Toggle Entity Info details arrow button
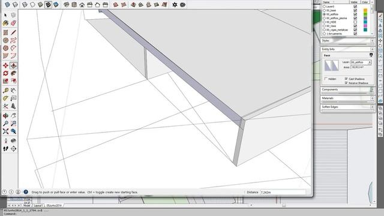Screen dimensions: 384x216 (x=371, y=55)
